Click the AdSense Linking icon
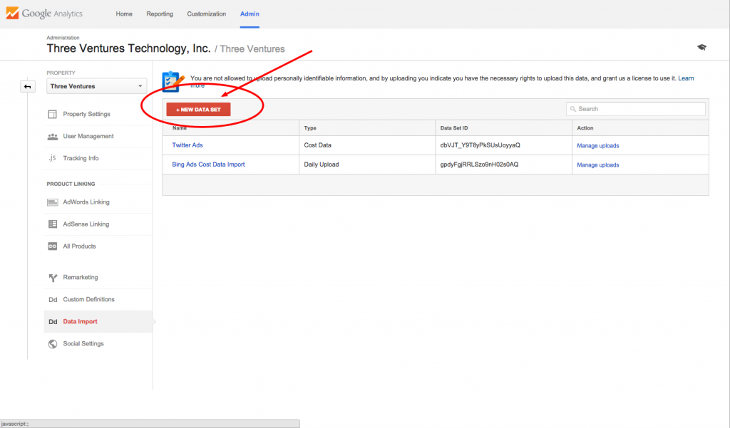730x428 pixels. click(x=53, y=224)
